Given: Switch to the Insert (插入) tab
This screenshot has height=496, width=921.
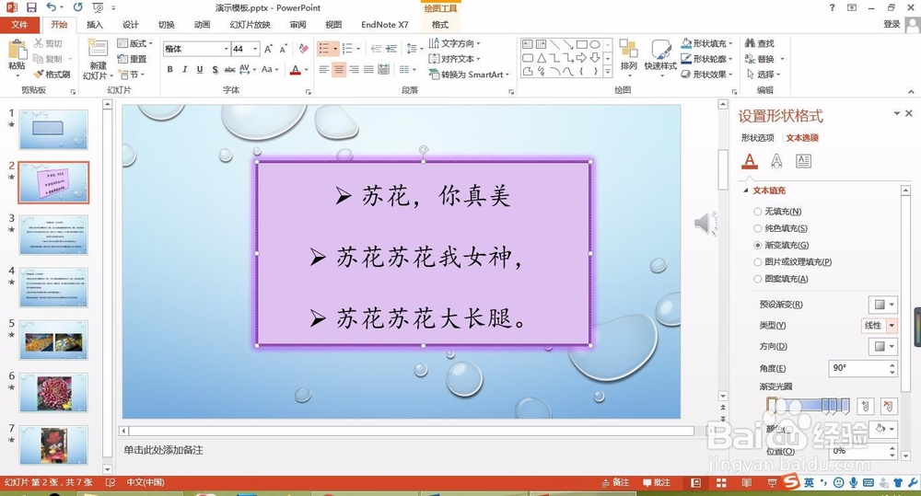Looking at the screenshot, I should click(x=95, y=25).
